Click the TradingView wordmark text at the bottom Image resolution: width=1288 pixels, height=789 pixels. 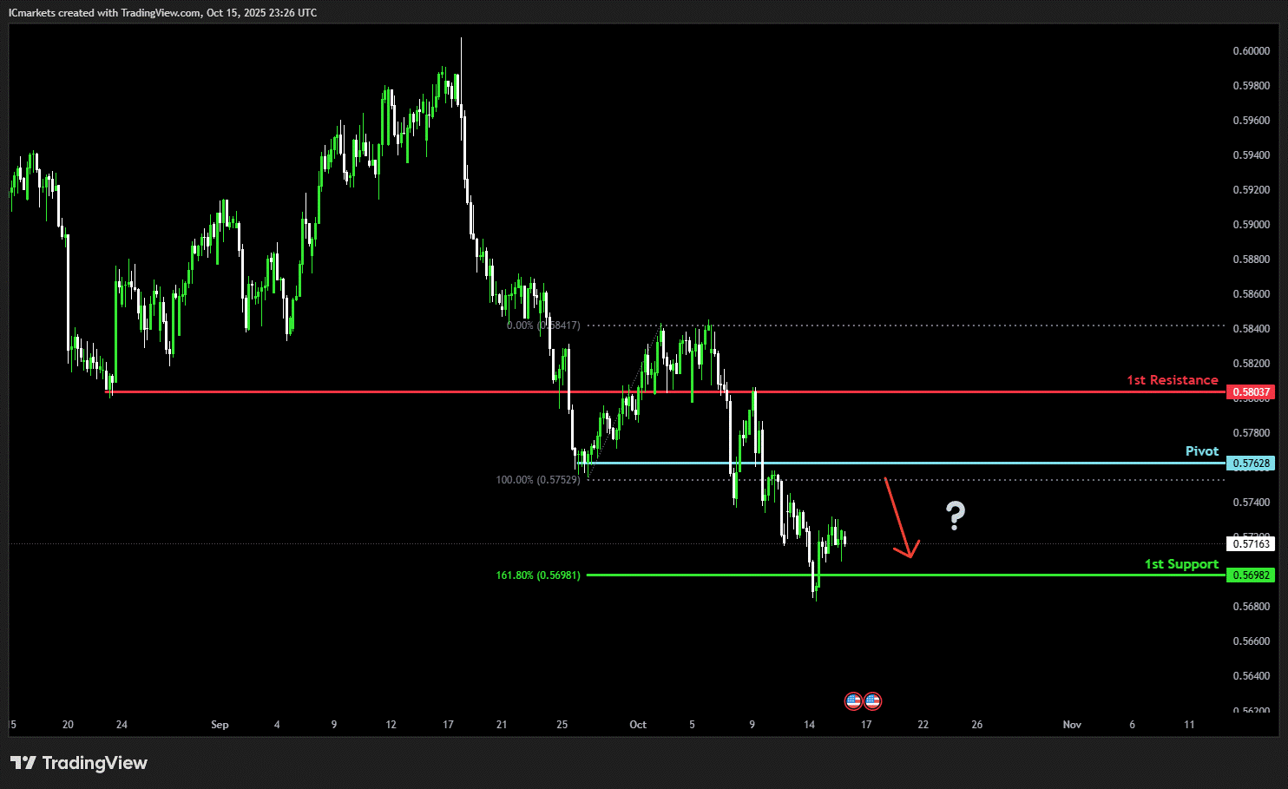click(x=95, y=763)
